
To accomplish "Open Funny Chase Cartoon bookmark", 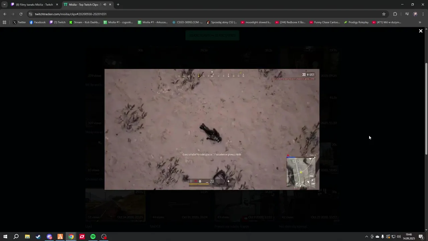I will (x=325, y=22).
